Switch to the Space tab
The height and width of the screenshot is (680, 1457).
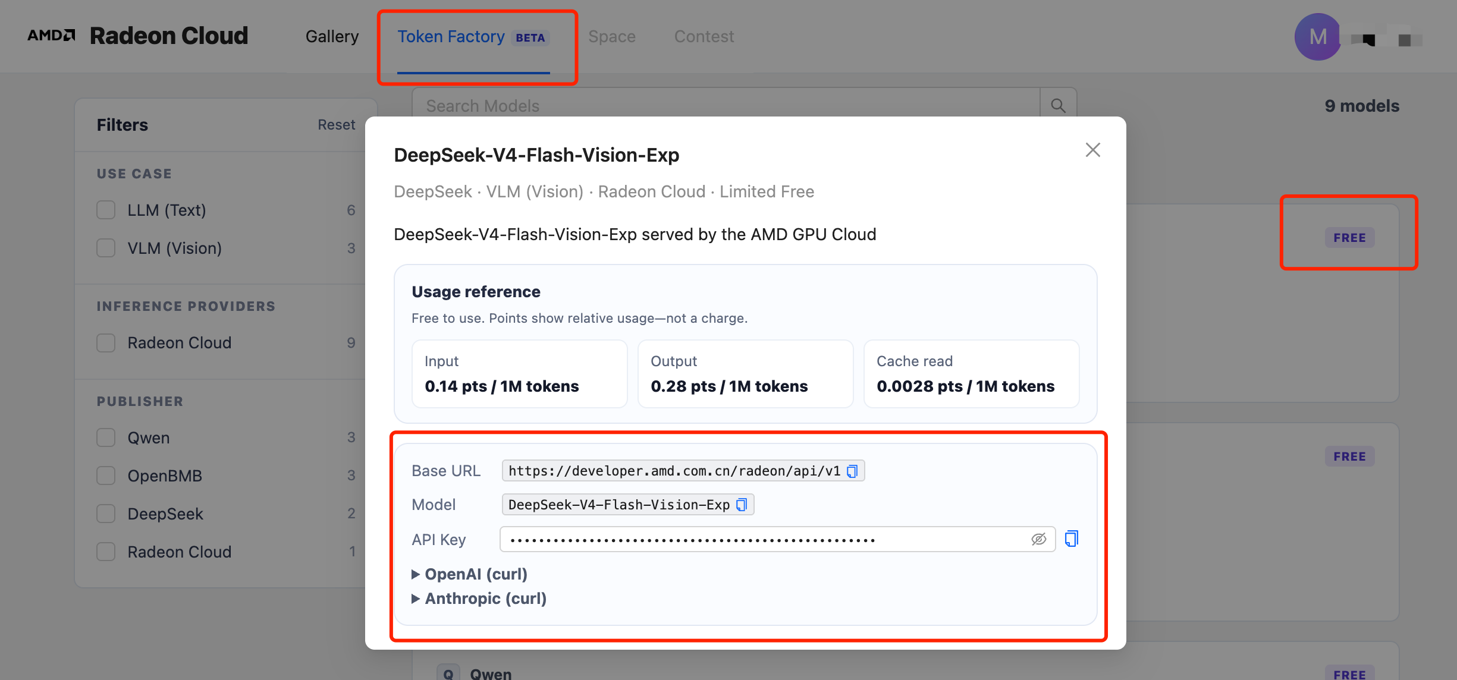point(612,37)
